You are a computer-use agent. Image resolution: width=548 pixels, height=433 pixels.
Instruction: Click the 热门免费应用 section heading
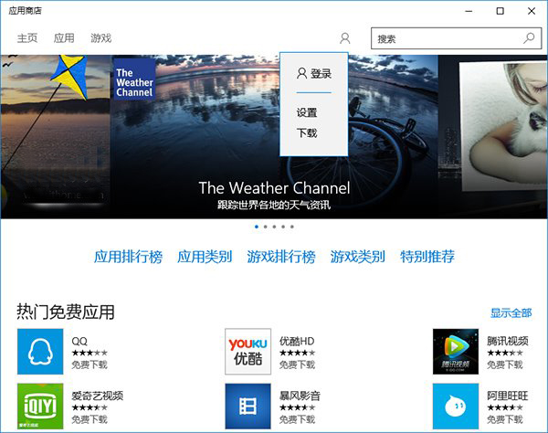66,312
